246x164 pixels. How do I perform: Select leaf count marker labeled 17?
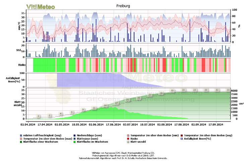116,103
